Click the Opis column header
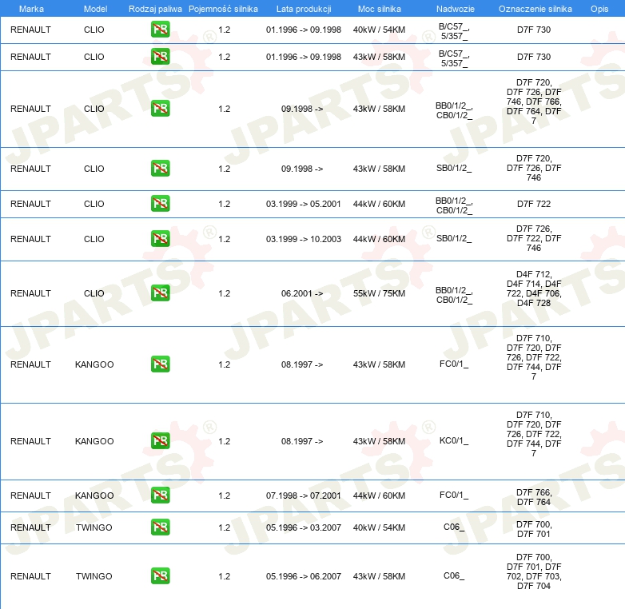625x609 pixels. tap(599, 9)
